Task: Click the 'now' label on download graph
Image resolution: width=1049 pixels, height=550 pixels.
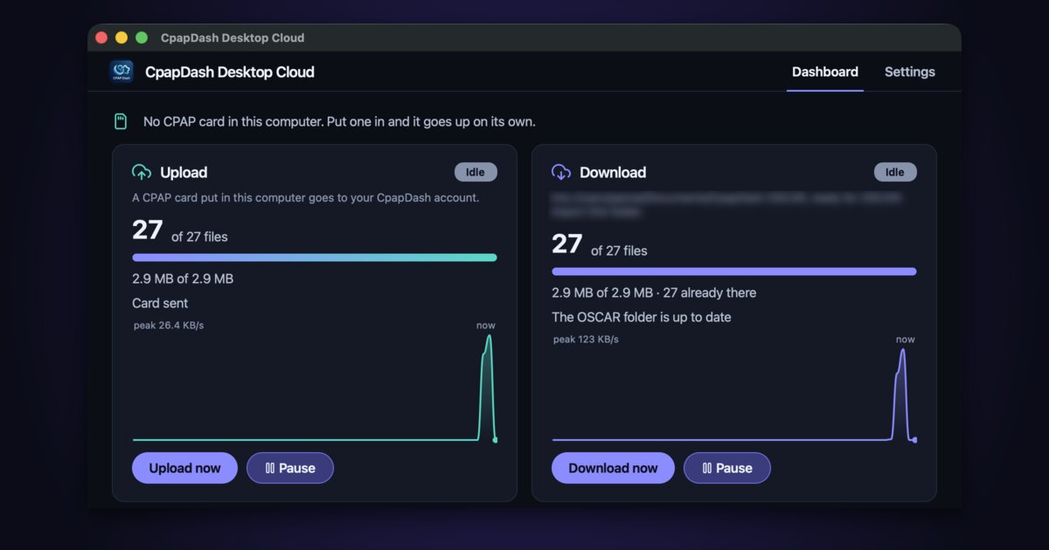Action: 906,340
